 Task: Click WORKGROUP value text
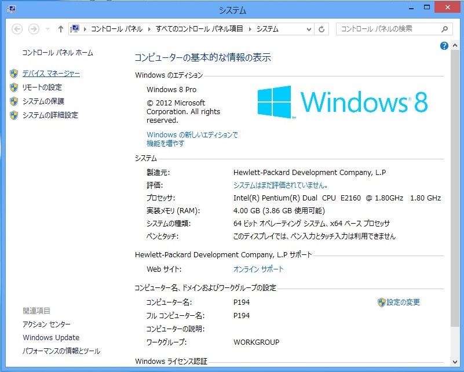(256, 342)
